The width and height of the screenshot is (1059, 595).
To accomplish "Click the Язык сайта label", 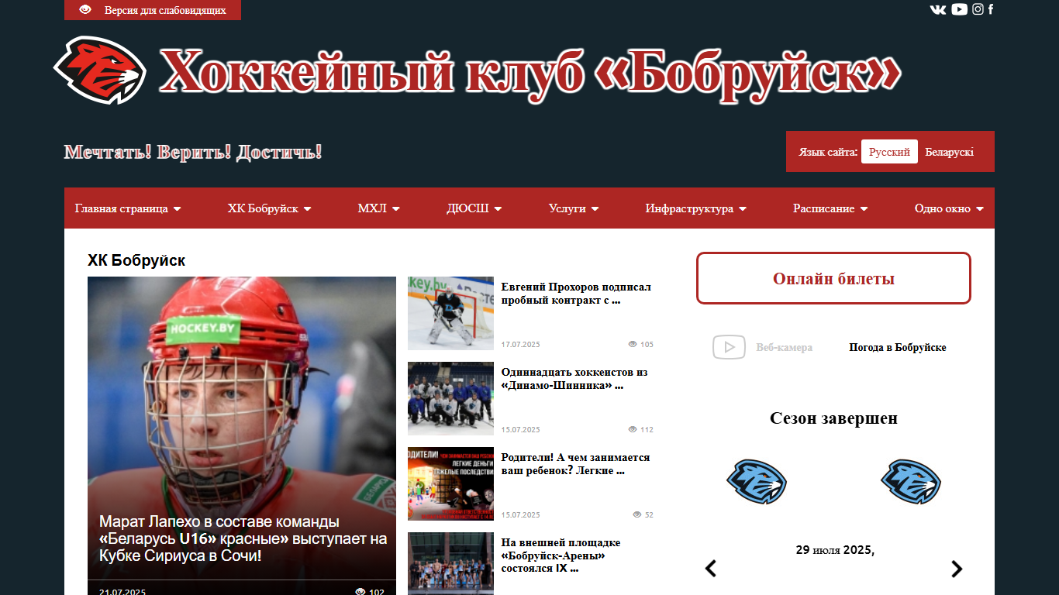I will pyautogui.click(x=828, y=152).
